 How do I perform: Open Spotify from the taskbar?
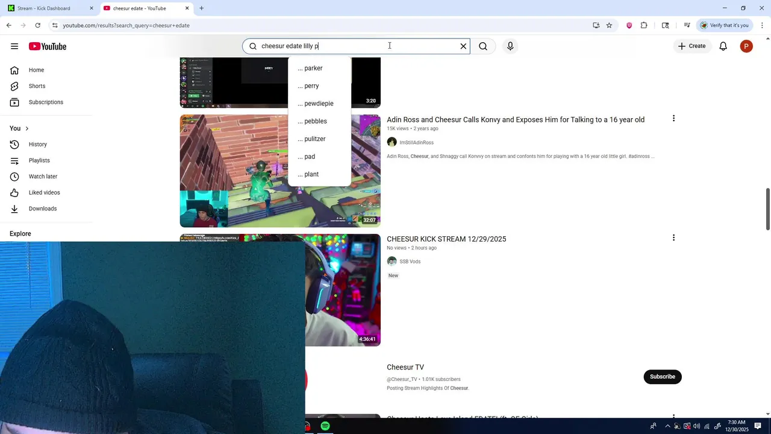[325, 426]
